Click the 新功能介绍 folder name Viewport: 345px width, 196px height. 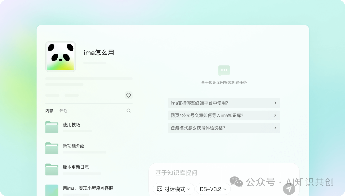(x=74, y=146)
